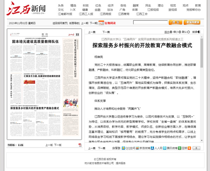Click 往期阅读 red text link
This screenshot has height=171, width=210.
(x=110, y=23)
